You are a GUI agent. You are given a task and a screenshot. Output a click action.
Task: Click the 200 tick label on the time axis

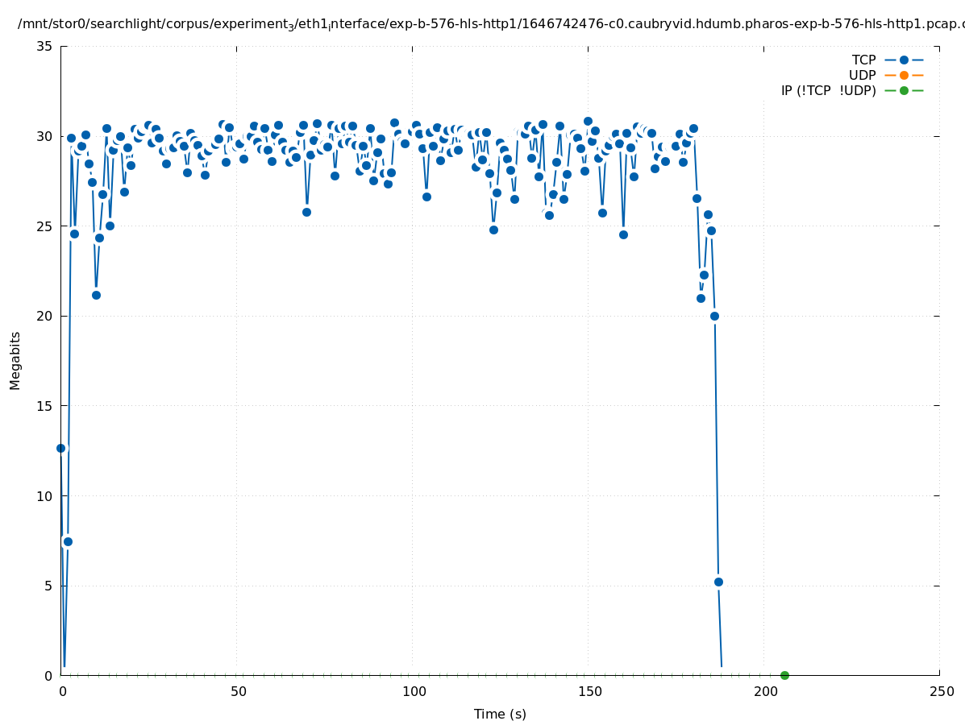point(764,691)
